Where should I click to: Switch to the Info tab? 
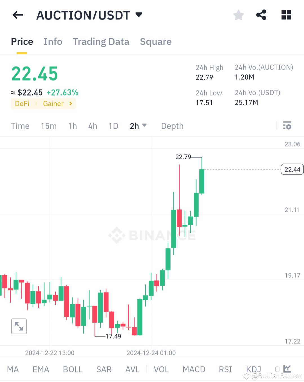53,42
